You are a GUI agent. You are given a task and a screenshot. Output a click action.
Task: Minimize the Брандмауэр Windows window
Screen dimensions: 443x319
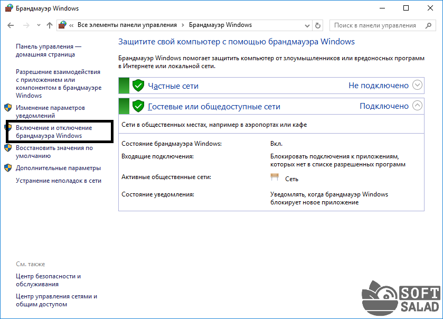382,8
